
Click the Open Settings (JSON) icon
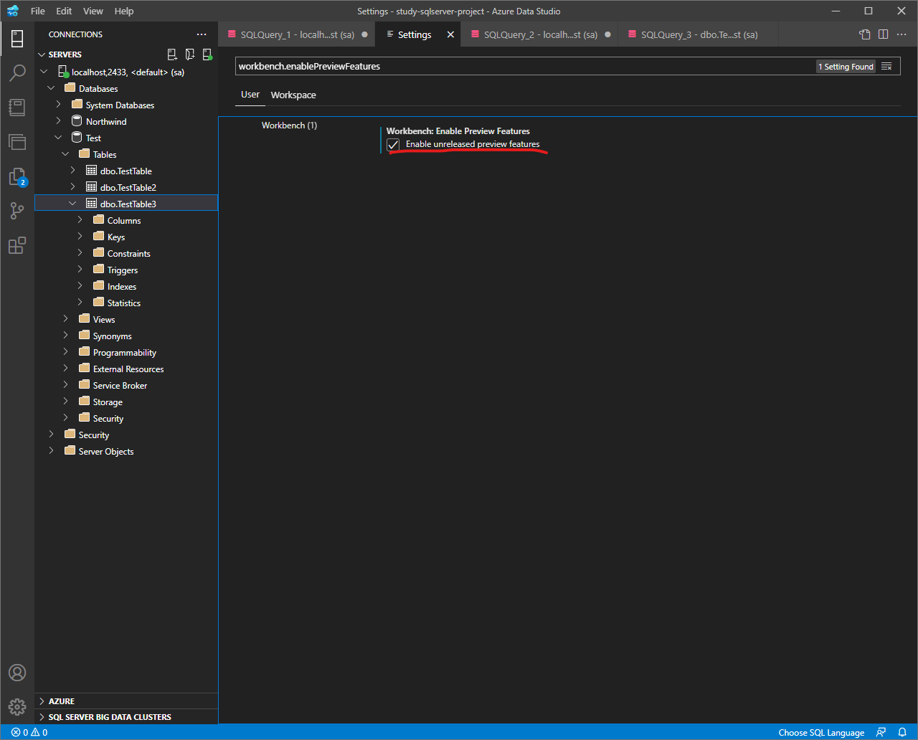click(x=865, y=34)
